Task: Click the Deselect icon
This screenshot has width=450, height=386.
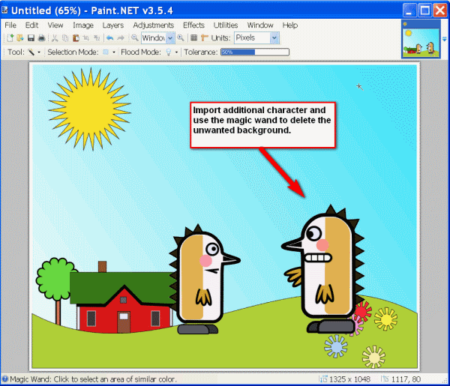Action: tap(97, 38)
